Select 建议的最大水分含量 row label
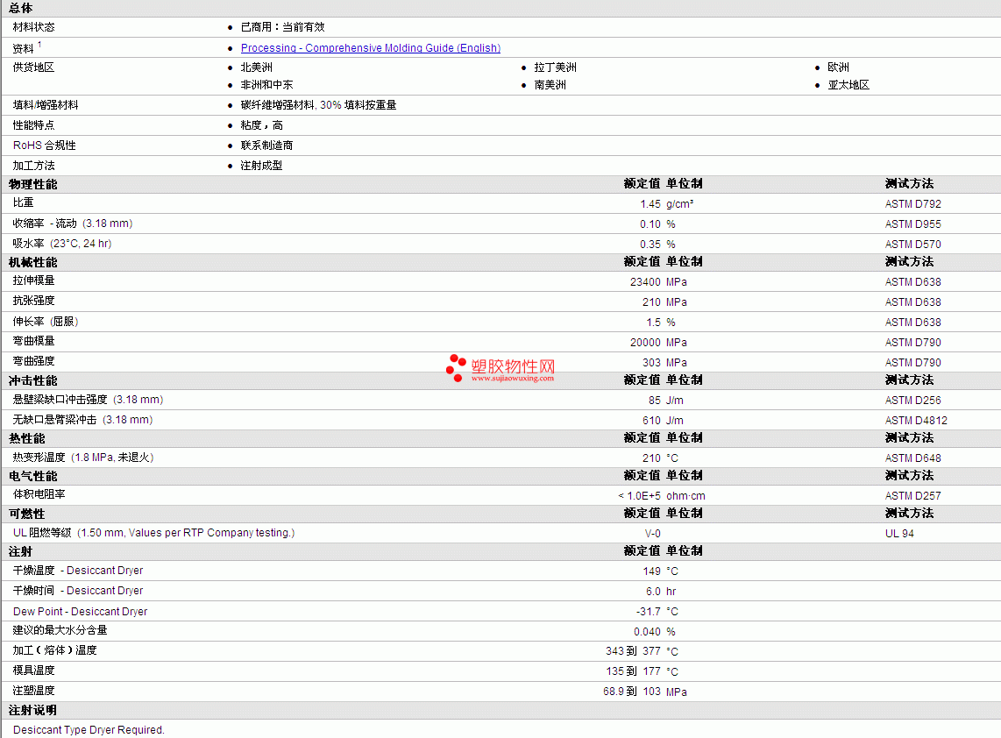The image size is (1001, 738). pos(60,630)
